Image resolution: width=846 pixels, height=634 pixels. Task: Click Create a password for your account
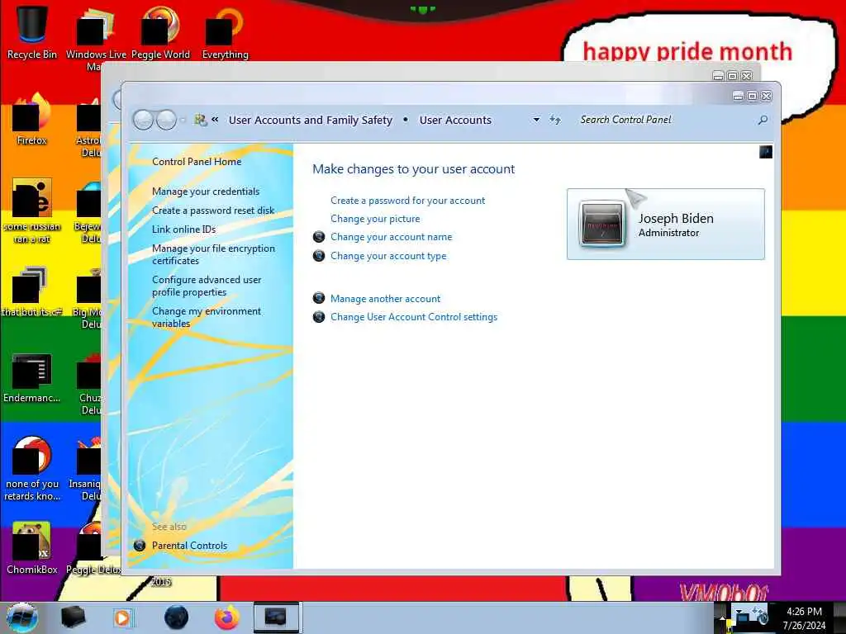(x=407, y=201)
